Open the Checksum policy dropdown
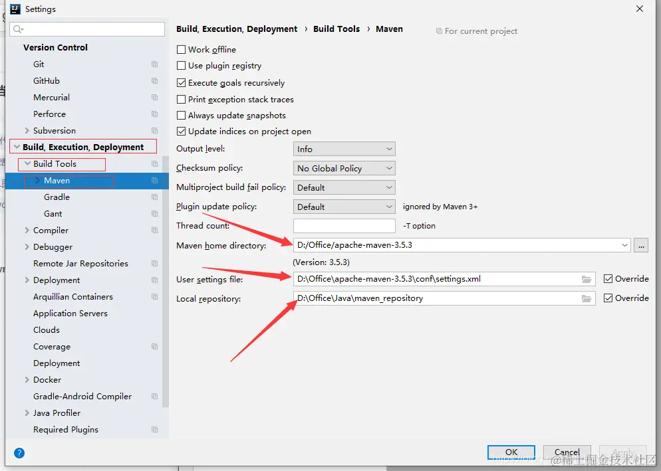 344,169
